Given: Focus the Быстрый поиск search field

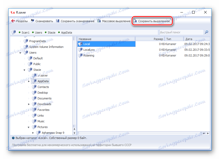Looking at the screenshot, I should point(181,32).
